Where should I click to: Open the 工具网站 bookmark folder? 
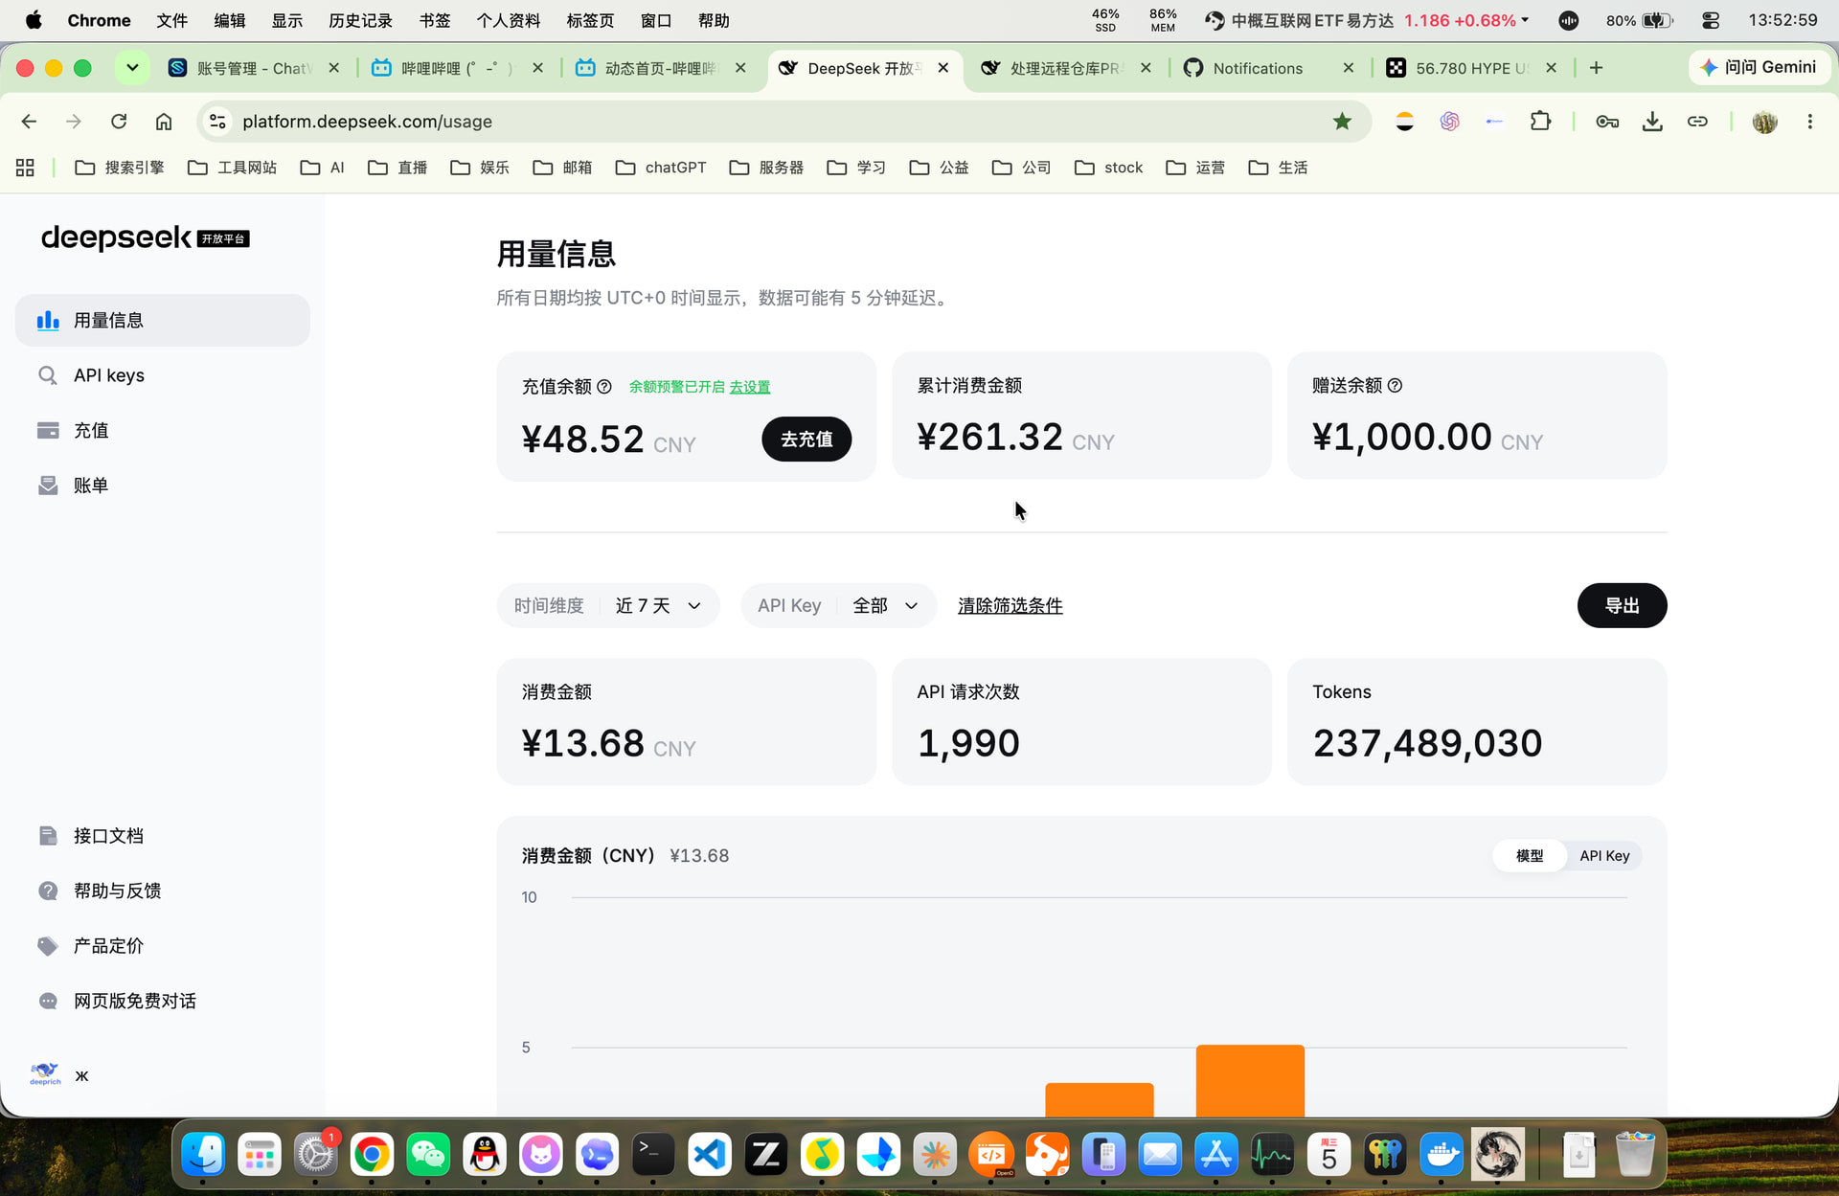pos(233,168)
